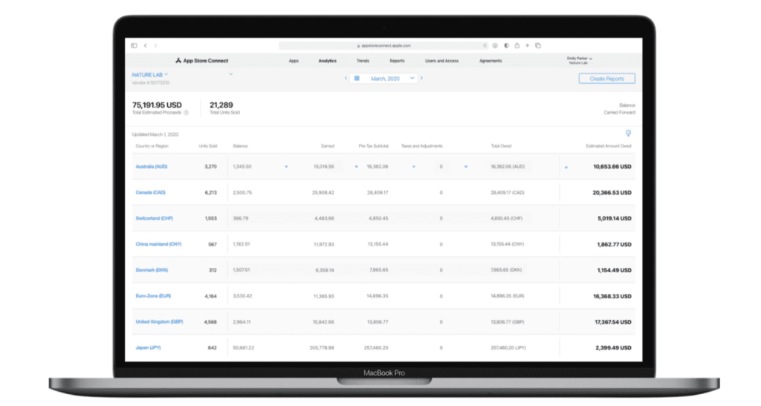Image resolution: width=761 pixels, height=406 pixels.
Task: Click the Balance column header
Action: pyautogui.click(x=240, y=145)
